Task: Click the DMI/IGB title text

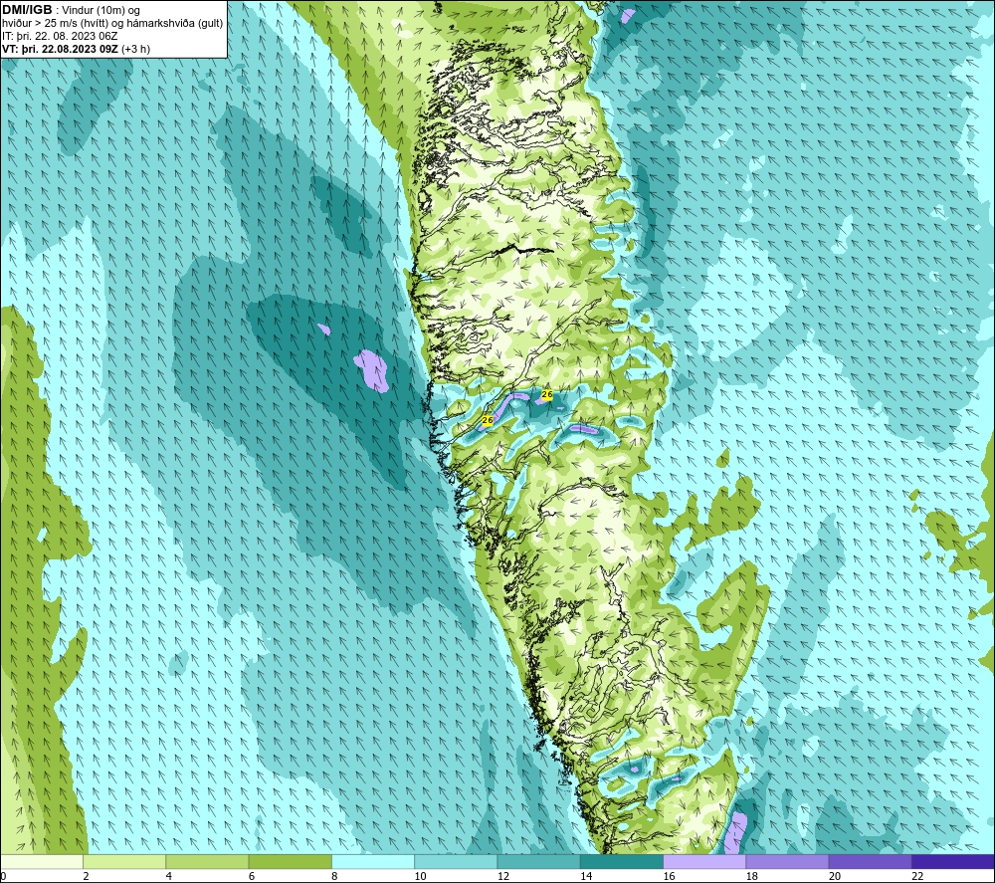Action: pyautogui.click(x=28, y=10)
